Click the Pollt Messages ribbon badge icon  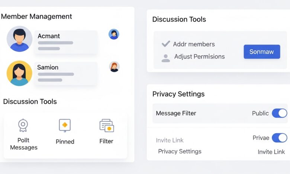[23, 125]
